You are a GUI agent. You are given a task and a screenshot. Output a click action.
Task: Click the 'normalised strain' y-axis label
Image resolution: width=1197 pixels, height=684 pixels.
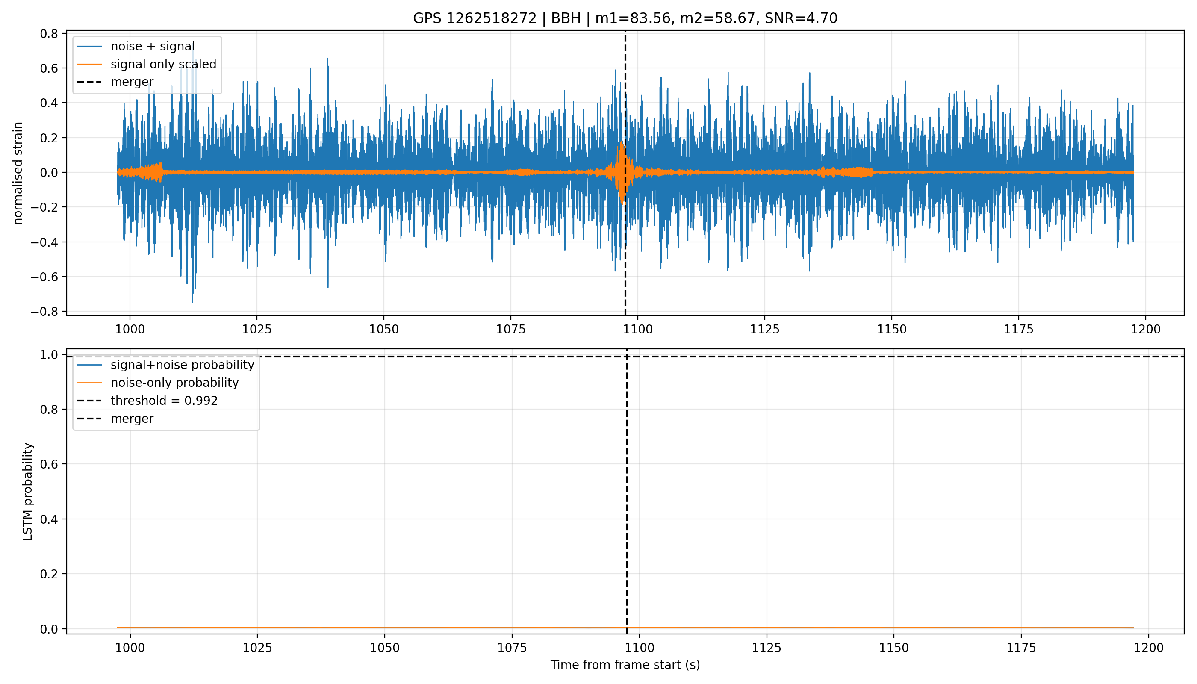(18, 173)
